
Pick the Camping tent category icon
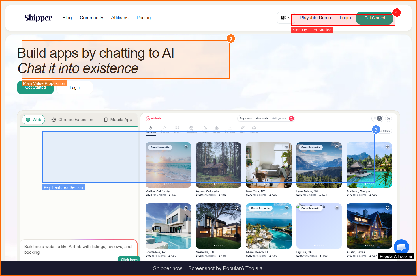[230, 128]
